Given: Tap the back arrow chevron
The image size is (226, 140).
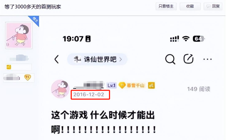Looking at the screenshot, I should [56, 59].
